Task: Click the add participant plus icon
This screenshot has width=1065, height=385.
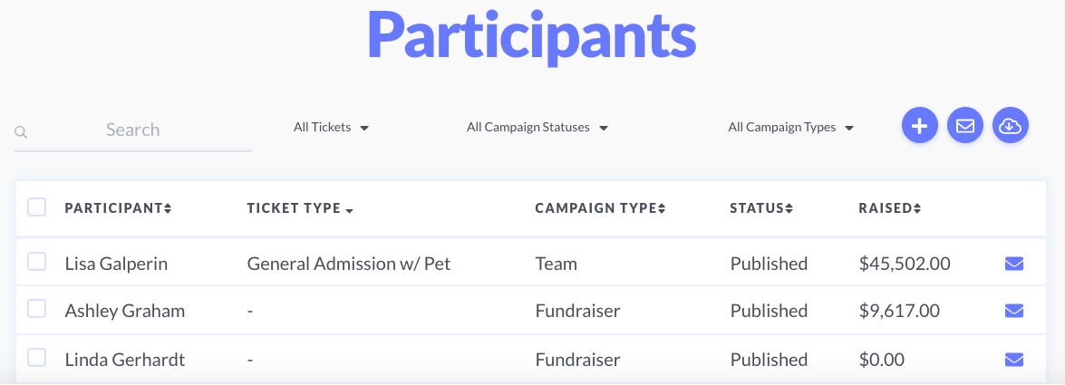Action: pos(920,126)
